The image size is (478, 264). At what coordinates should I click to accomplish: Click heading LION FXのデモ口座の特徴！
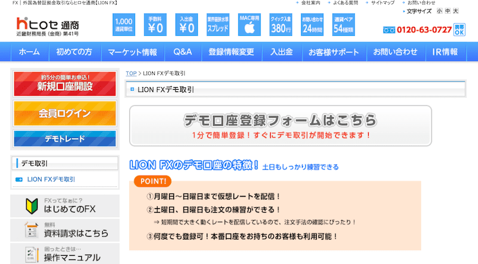coord(194,165)
